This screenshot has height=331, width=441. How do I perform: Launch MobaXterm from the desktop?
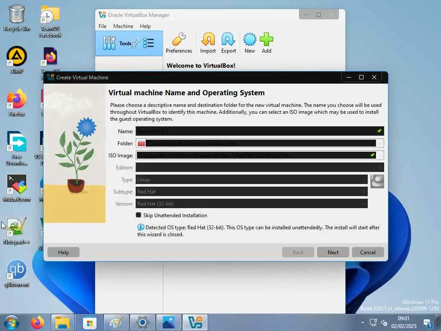pos(17,188)
